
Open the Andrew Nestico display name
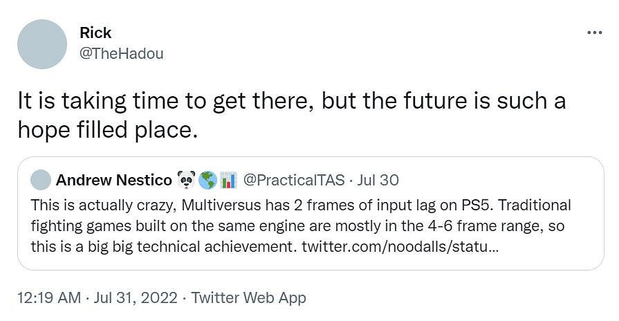point(114,181)
